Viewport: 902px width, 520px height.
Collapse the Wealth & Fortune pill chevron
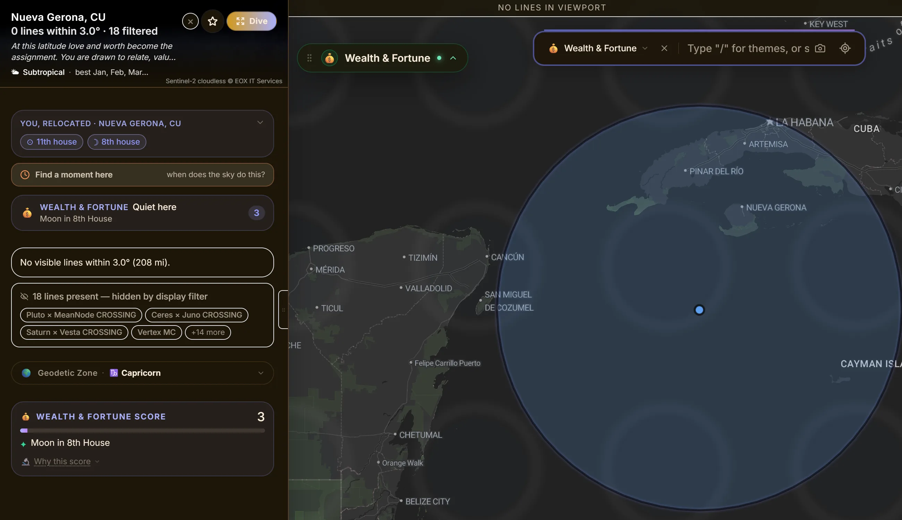click(x=453, y=58)
